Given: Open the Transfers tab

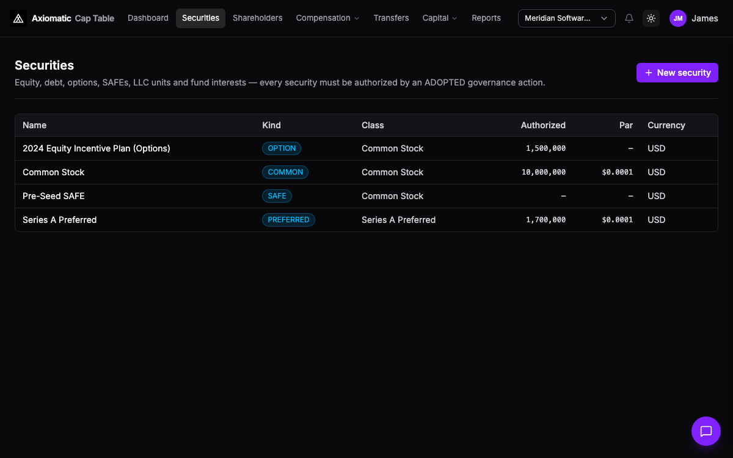Looking at the screenshot, I should [391, 18].
